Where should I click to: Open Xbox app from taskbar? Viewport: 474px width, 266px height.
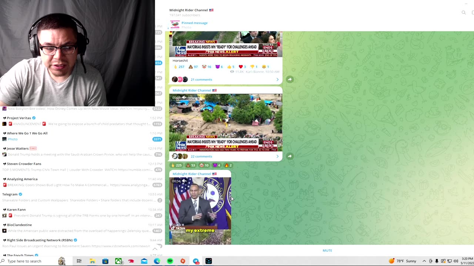[x=118, y=261]
